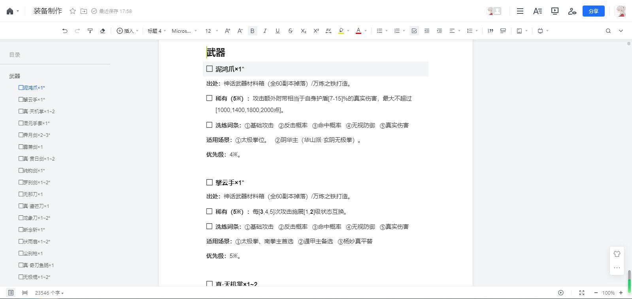Screen dimensions: 632x299
Task: Open the 插入 insert menu
Action: pyautogui.click(x=127, y=31)
